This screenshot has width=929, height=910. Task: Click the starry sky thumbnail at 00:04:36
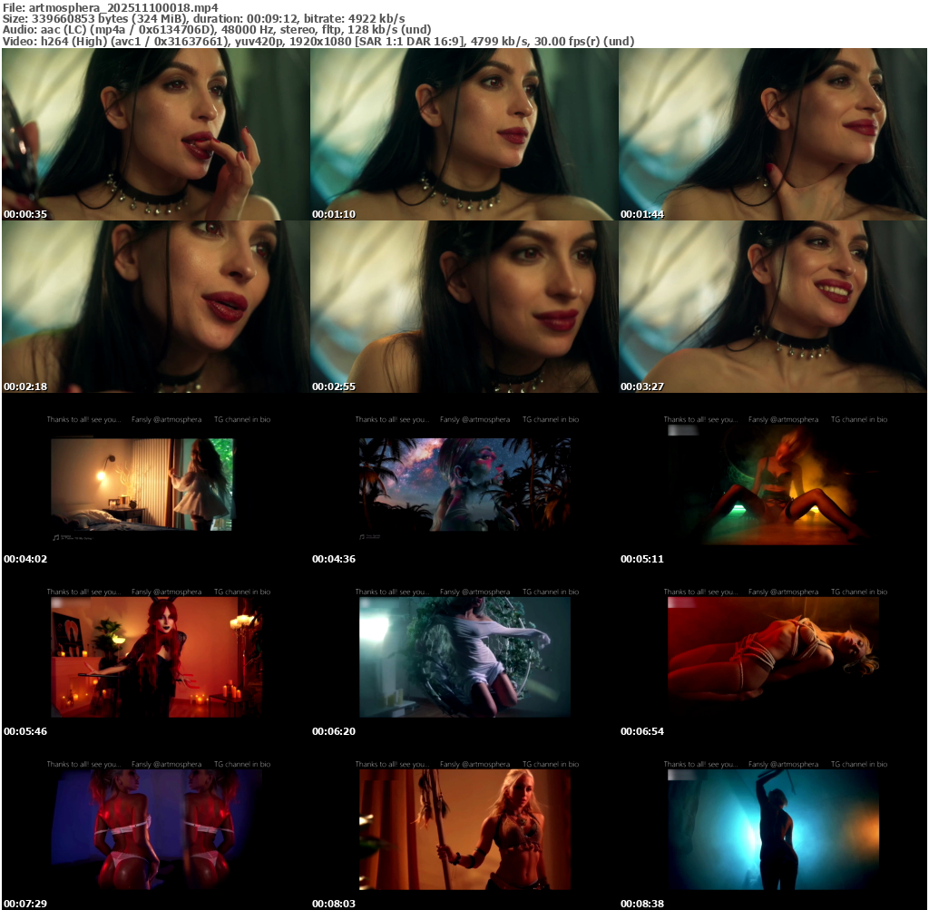[465, 484]
